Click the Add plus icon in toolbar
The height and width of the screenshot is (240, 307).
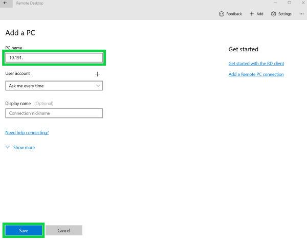(252, 14)
